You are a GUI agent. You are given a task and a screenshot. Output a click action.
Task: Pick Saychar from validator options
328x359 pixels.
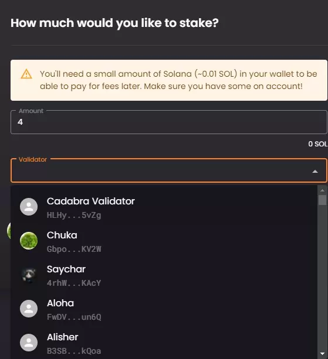[x=164, y=275]
